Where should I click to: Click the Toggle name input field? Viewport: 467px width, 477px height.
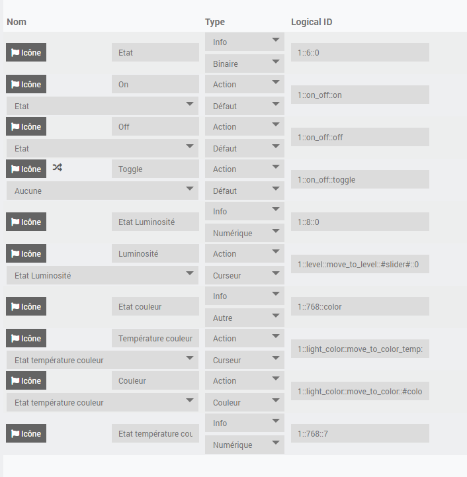[x=155, y=169]
